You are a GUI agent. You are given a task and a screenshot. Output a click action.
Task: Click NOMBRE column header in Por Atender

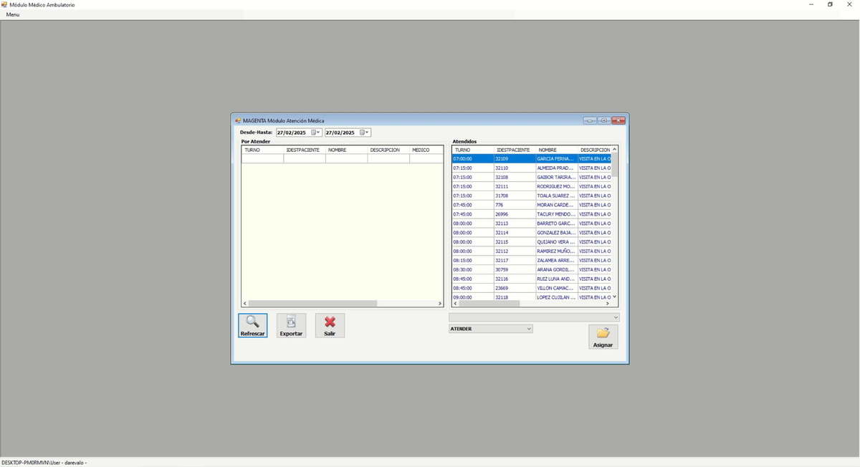(x=347, y=150)
